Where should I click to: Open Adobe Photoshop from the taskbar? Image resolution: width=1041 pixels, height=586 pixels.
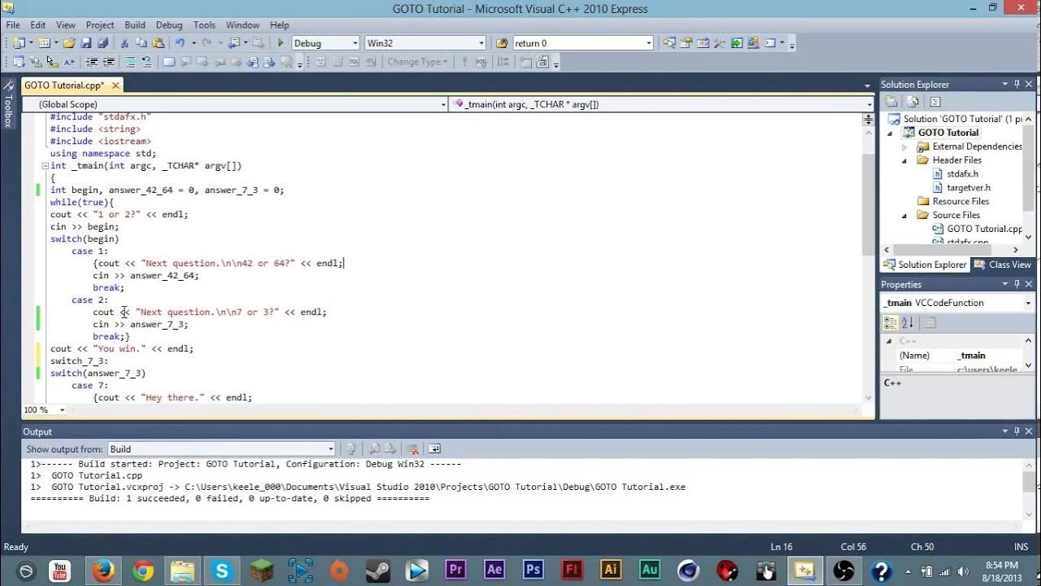(x=534, y=571)
